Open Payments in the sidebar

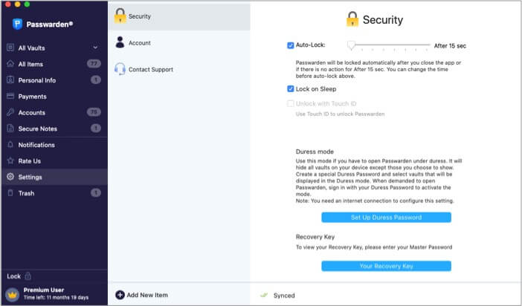pos(54,97)
